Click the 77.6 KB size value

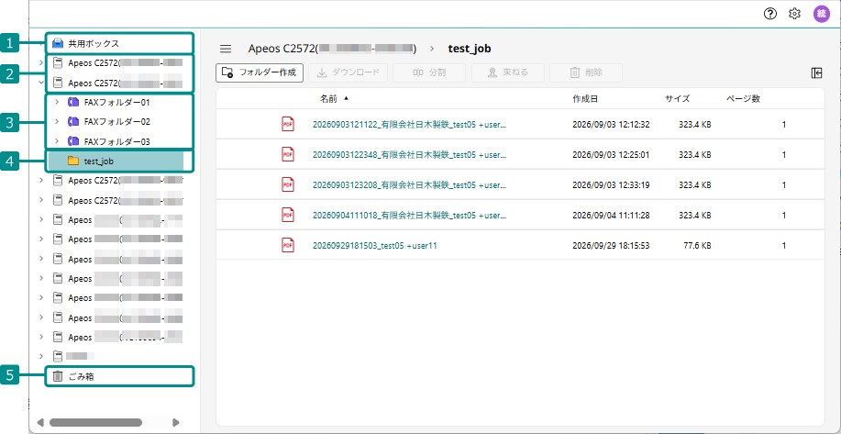click(697, 245)
